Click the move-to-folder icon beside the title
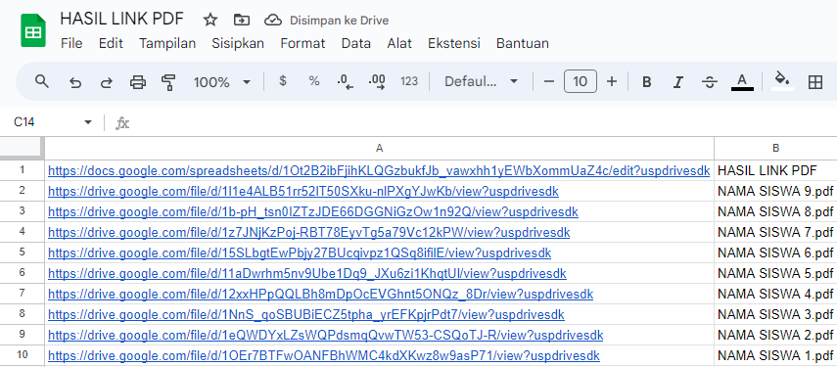Viewport: 837px width, 367px height. click(241, 21)
